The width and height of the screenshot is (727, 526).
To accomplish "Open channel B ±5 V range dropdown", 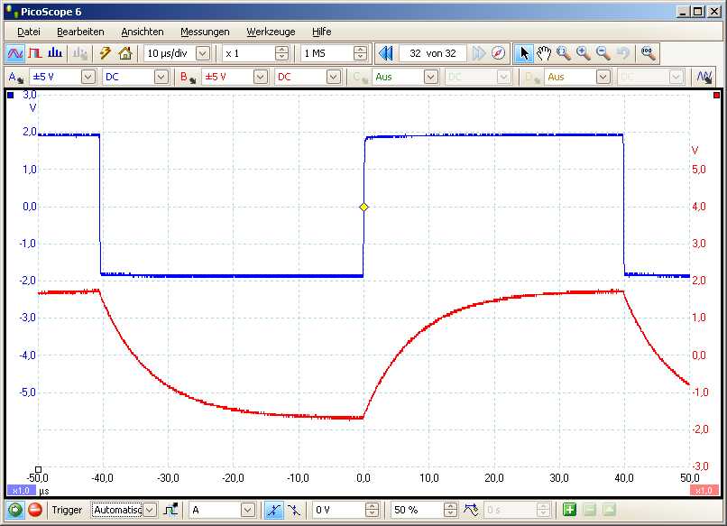I will point(260,77).
